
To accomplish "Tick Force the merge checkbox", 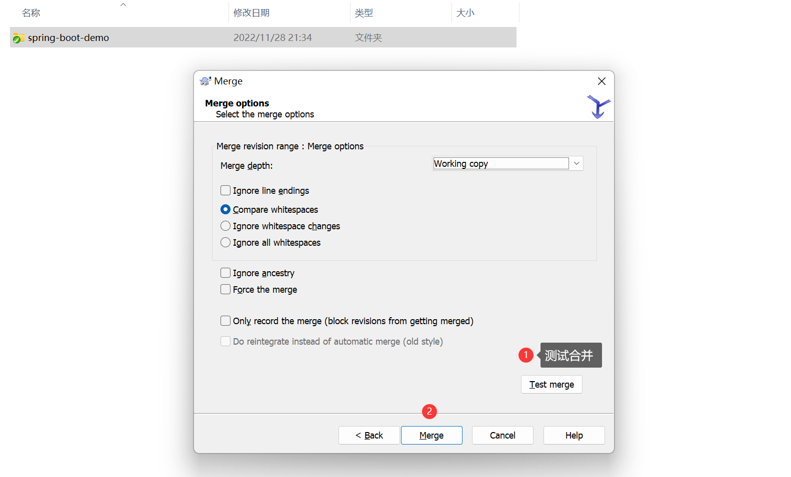I will click(x=225, y=289).
